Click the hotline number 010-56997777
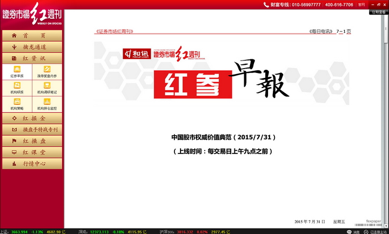This screenshot has width=389, height=234. (x=306, y=5)
